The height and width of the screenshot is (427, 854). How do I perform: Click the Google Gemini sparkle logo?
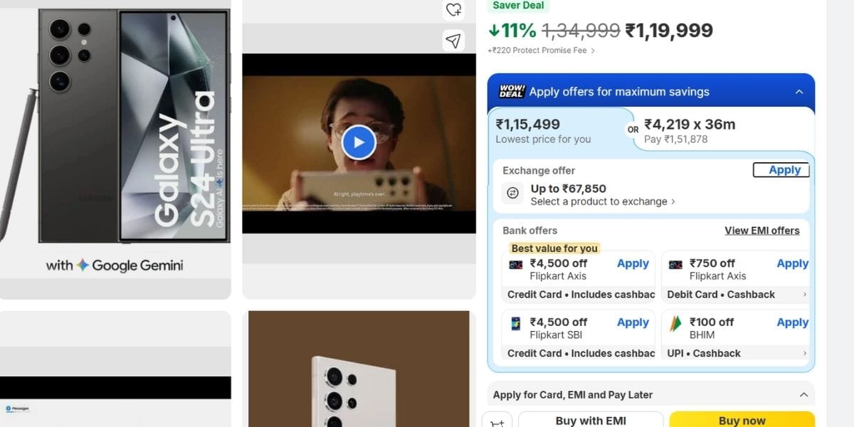tap(83, 265)
